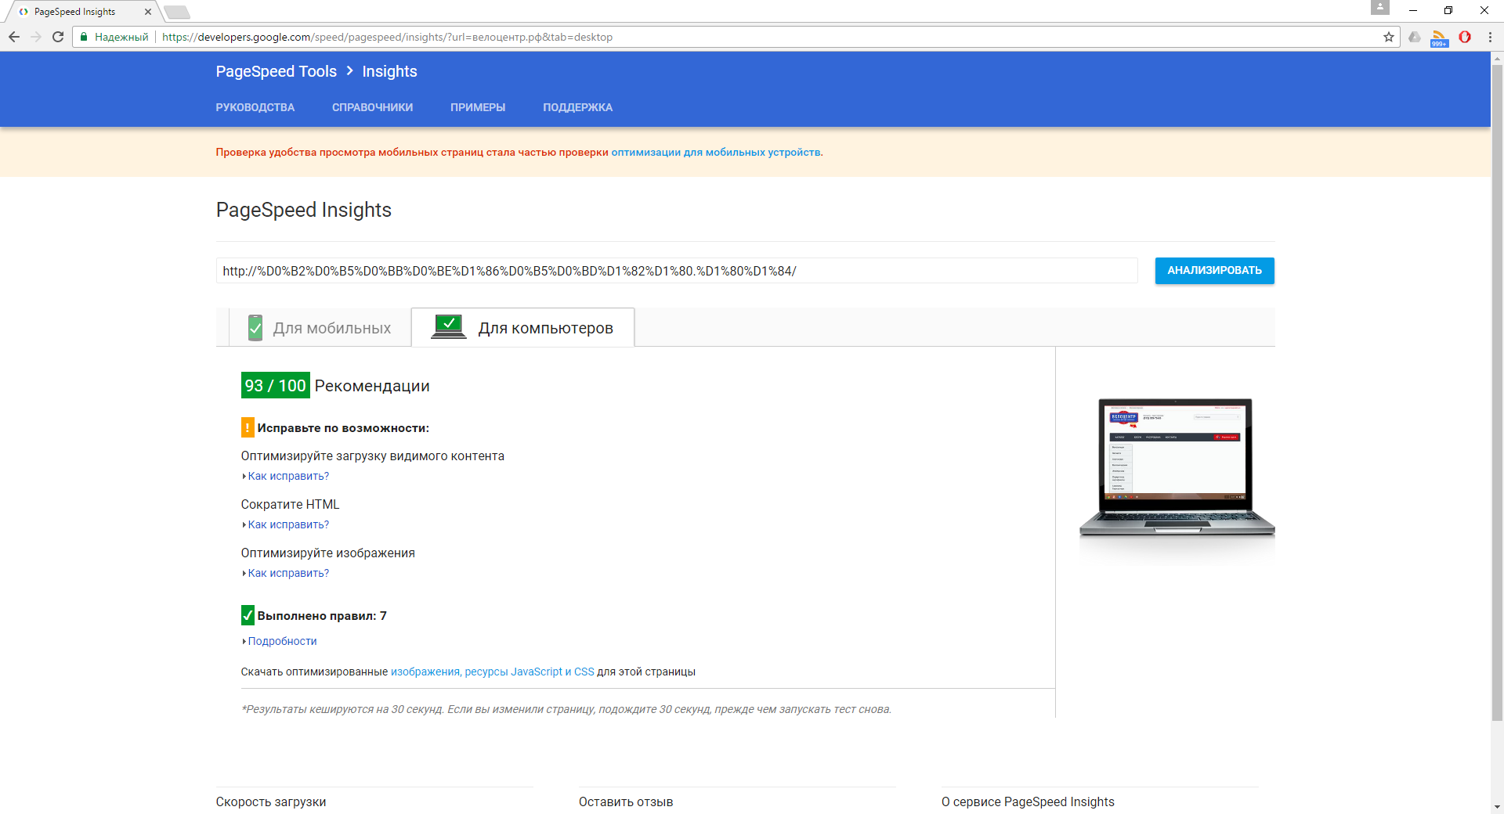Select the Для компьютеров tab
This screenshot has width=1504, height=814.
coord(522,328)
